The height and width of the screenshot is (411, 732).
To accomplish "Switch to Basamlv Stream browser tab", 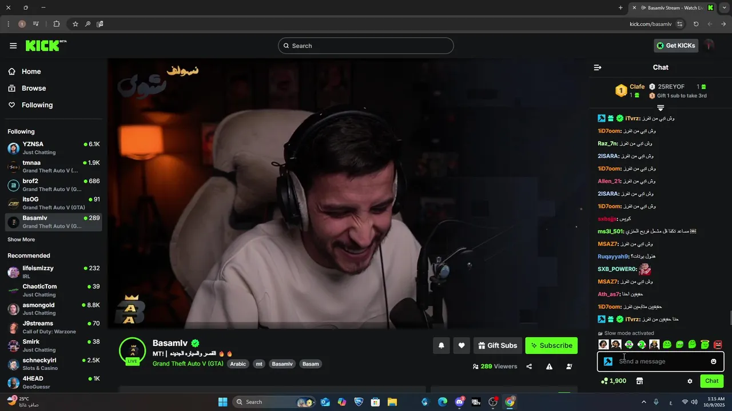I will (x=672, y=8).
